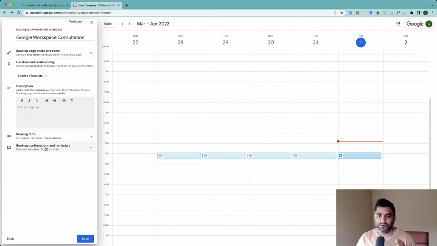Open Google account avatar
This screenshot has height=246, width=437.
pyautogui.click(x=429, y=24)
